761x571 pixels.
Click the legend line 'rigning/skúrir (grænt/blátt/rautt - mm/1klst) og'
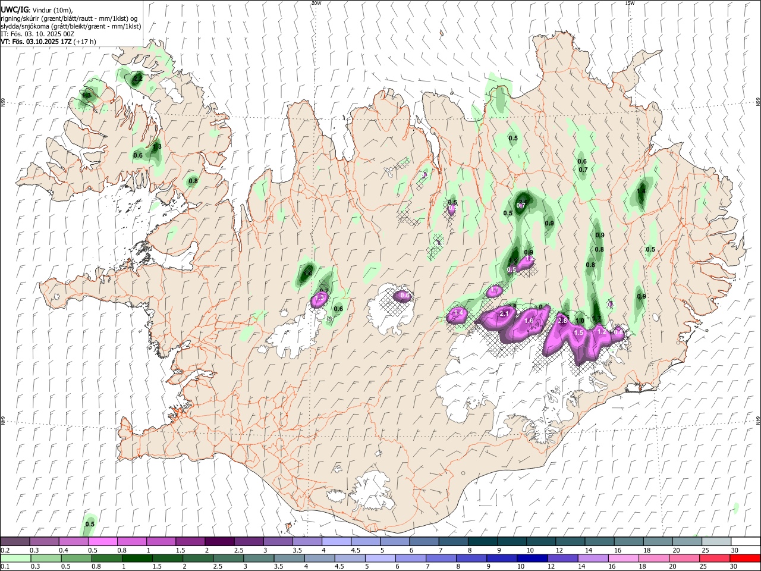click(69, 18)
